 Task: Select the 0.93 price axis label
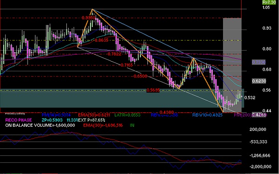[x=267, y=28]
